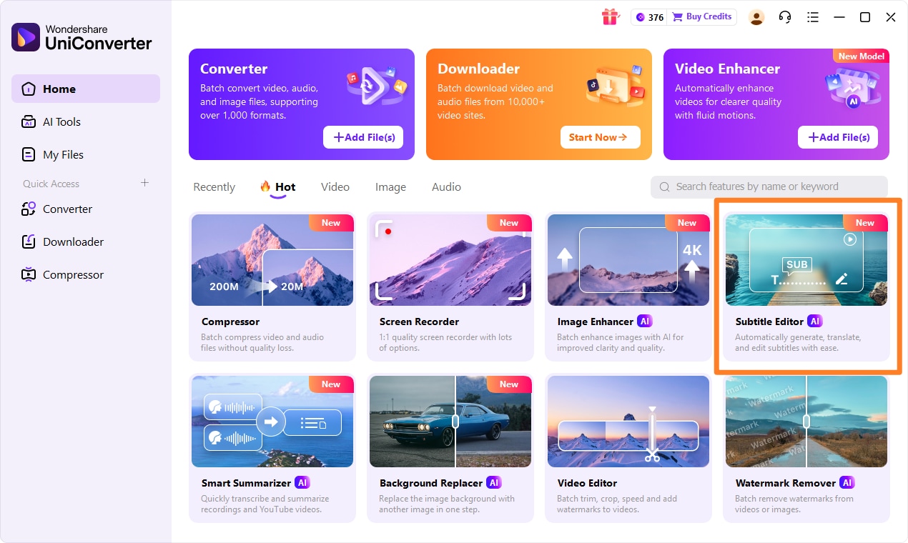Click the 376 credits balance indicator
The height and width of the screenshot is (543, 908).
[650, 17]
